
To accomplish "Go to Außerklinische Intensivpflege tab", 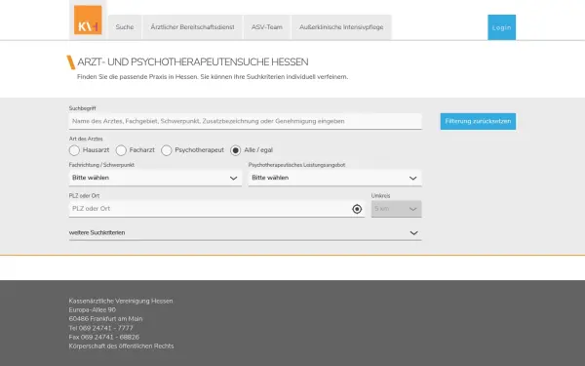I will click(x=341, y=27).
